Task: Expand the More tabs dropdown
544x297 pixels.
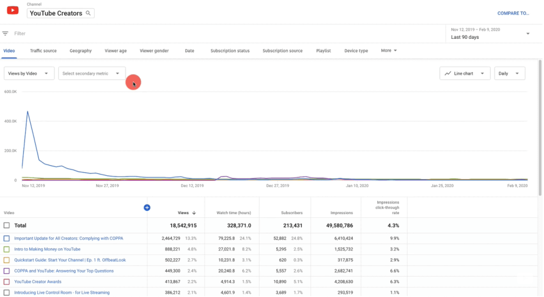Action: (389, 50)
